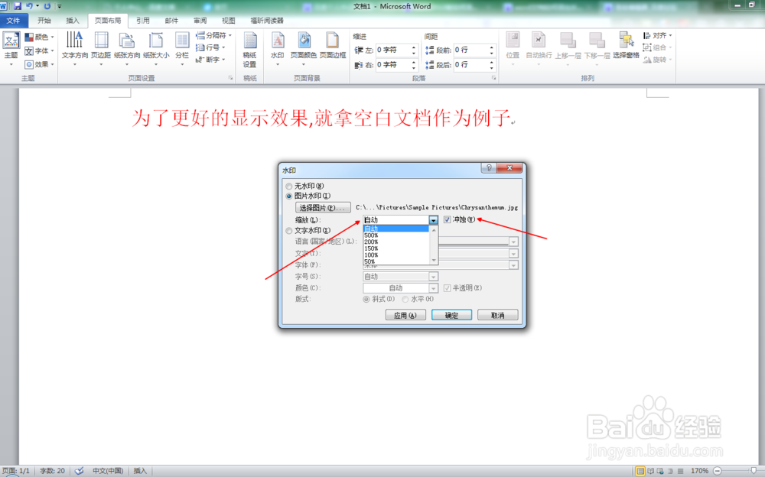Select the No Watermark (无水印) radio button

(289, 186)
